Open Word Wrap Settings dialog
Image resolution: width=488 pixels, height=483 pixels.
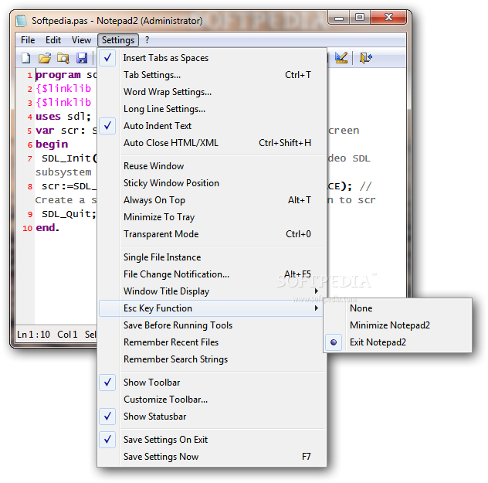pyautogui.click(x=212, y=92)
